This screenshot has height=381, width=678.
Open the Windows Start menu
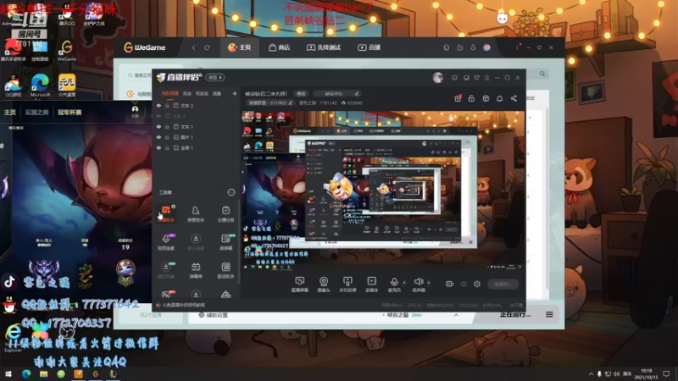tap(8, 373)
